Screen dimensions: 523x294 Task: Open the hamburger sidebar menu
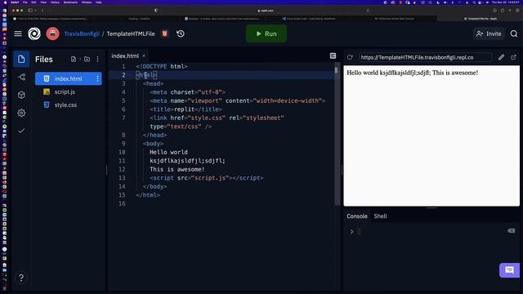(18, 33)
